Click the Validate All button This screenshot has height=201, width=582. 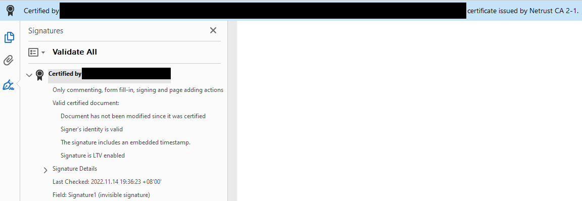point(75,52)
